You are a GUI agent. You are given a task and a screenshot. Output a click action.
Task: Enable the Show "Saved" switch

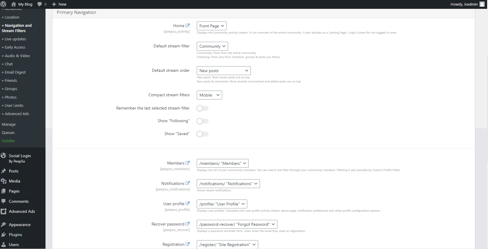pyautogui.click(x=203, y=134)
